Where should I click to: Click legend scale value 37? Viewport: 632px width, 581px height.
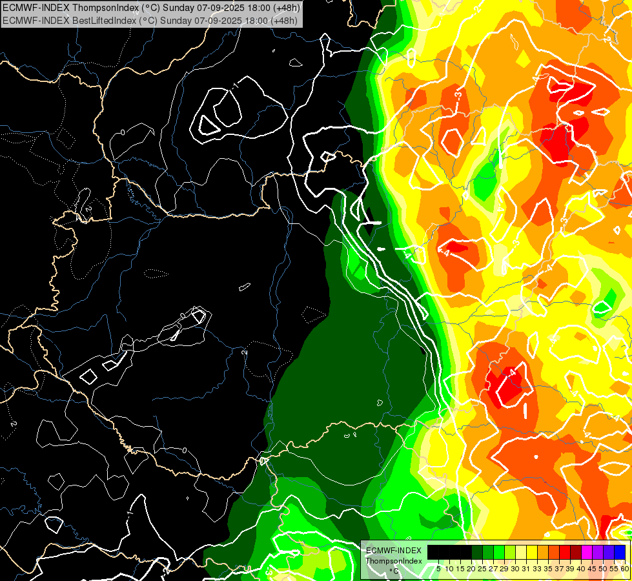[560, 569]
